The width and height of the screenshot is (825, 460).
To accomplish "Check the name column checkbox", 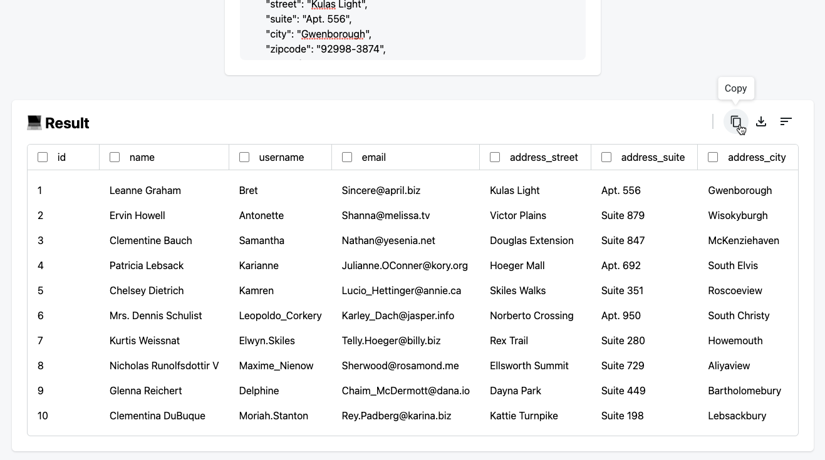I will [115, 157].
